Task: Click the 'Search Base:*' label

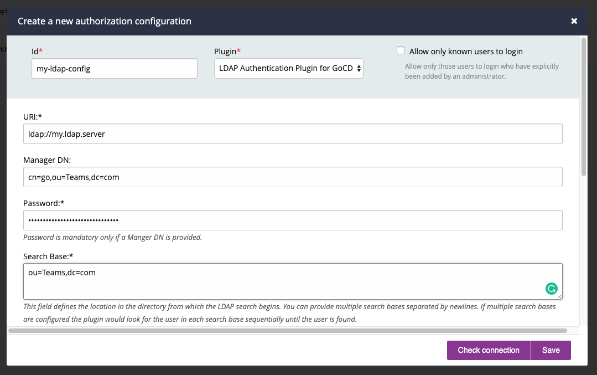Action: tap(48, 256)
